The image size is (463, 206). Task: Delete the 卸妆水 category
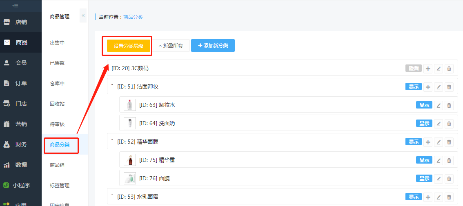(x=449, y=105)
